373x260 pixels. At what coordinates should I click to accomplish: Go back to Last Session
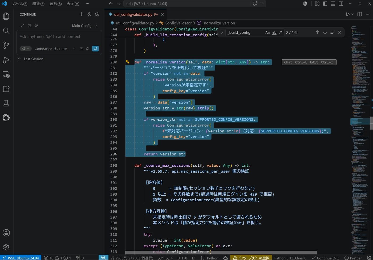[30, 59]
